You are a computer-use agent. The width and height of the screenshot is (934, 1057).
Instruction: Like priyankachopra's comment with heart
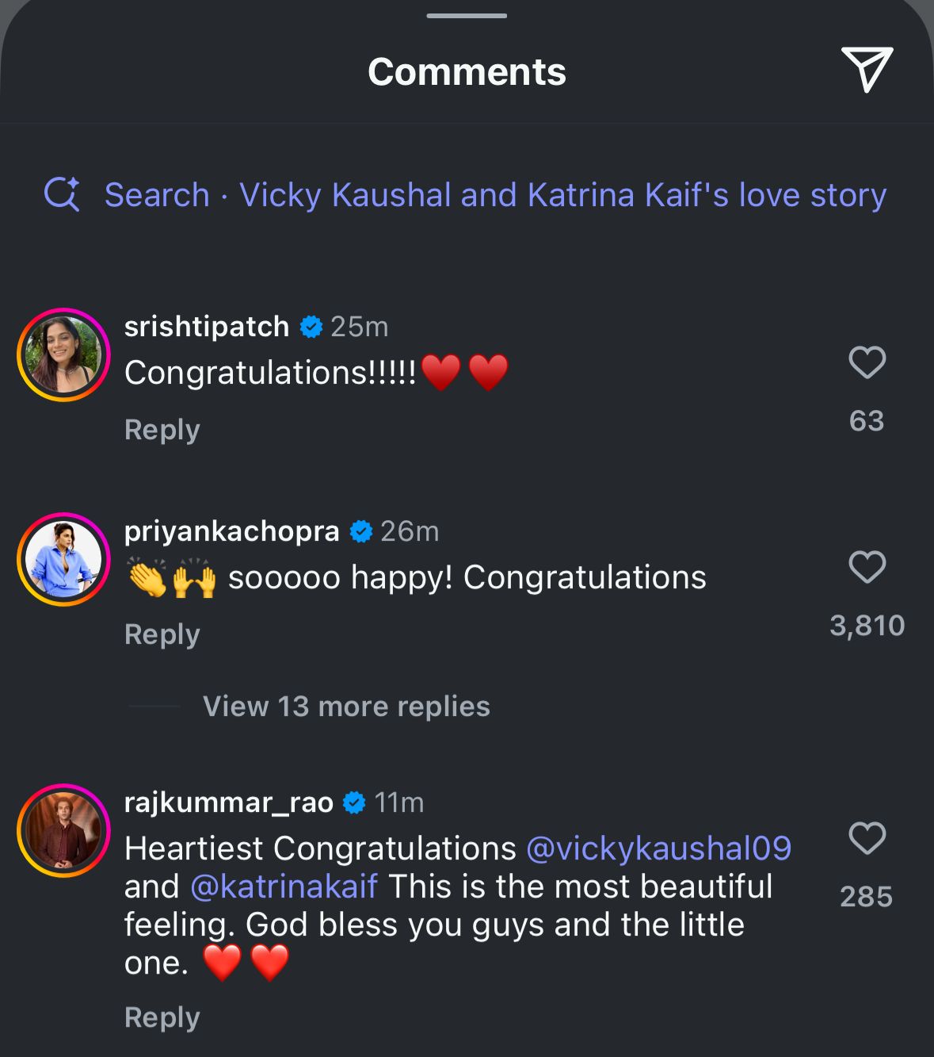(867, 568)
